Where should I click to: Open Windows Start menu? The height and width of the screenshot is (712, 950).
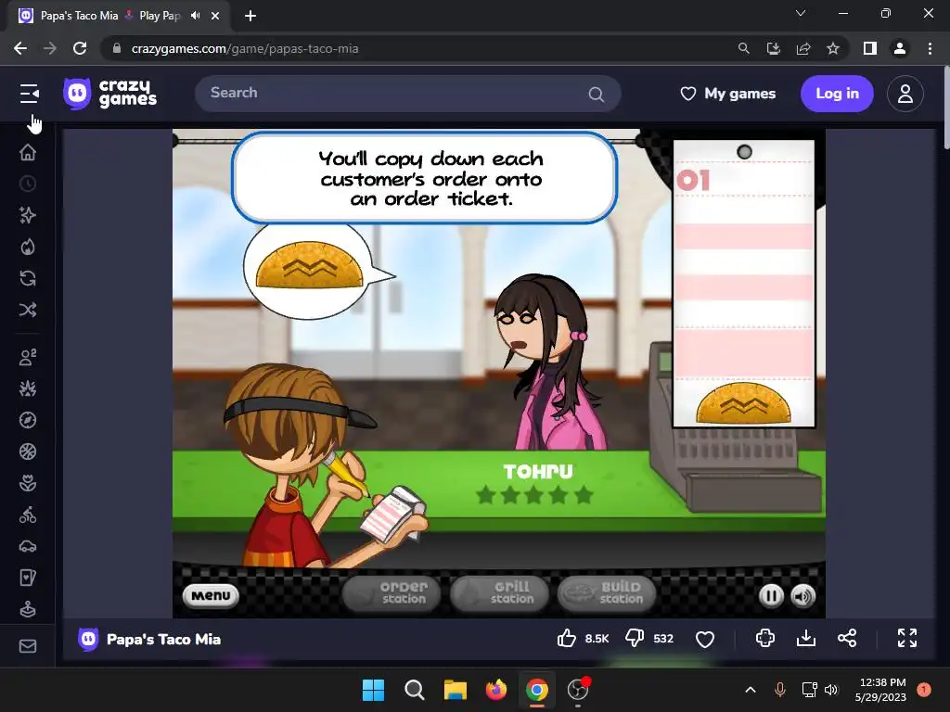coord(373,690)
